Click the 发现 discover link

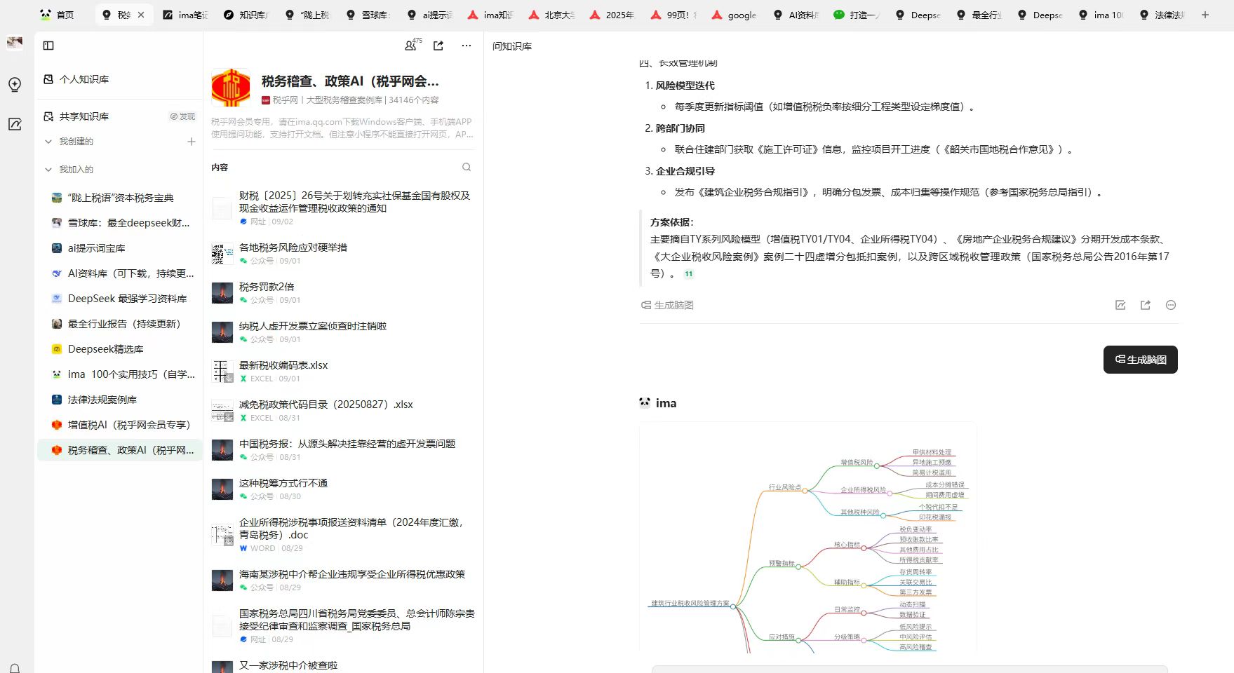(182, 116)
